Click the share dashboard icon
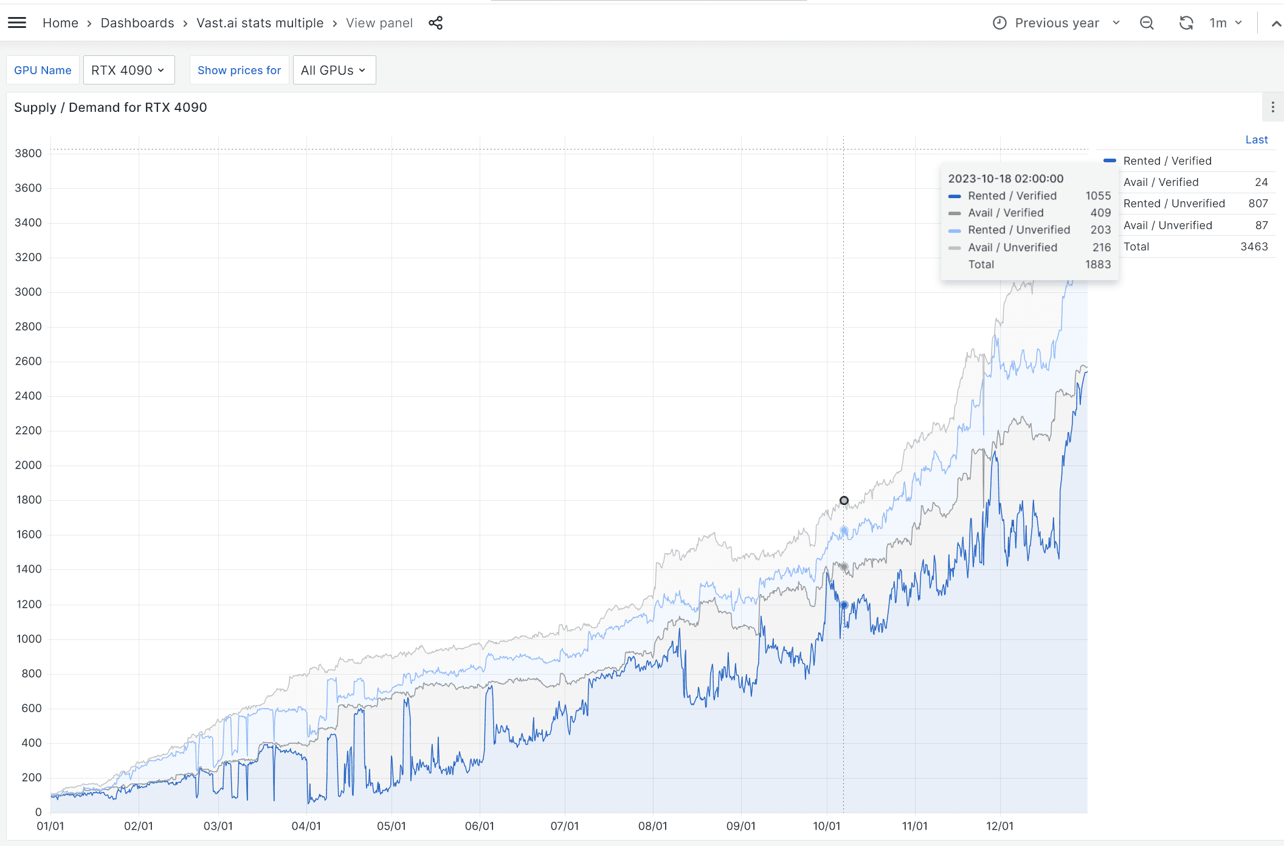Image resolution: width=1284 pixels, height=846 pixels. pos(435,23)
